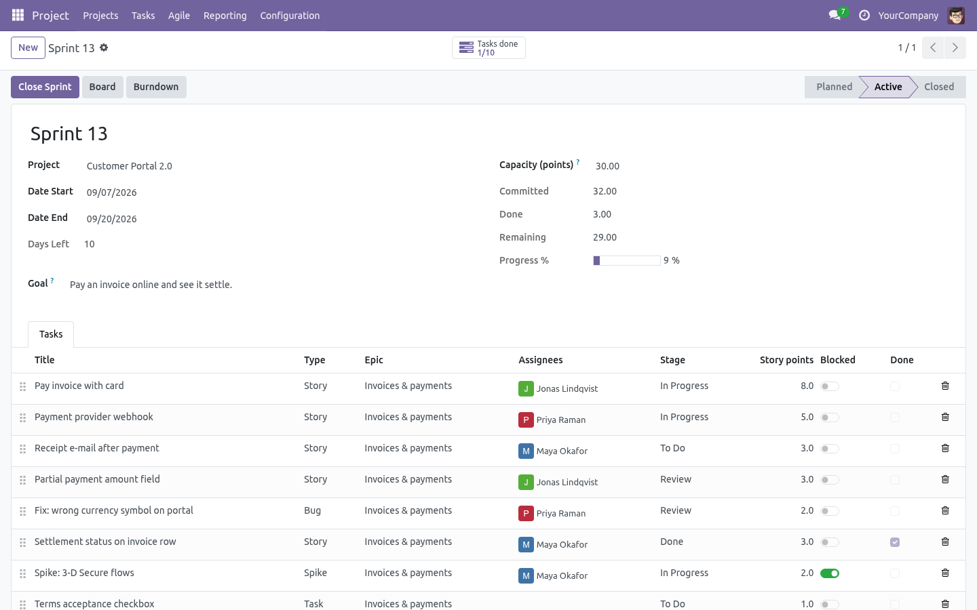Click the New button
This screenshot has height=610, width=977.
28,47
